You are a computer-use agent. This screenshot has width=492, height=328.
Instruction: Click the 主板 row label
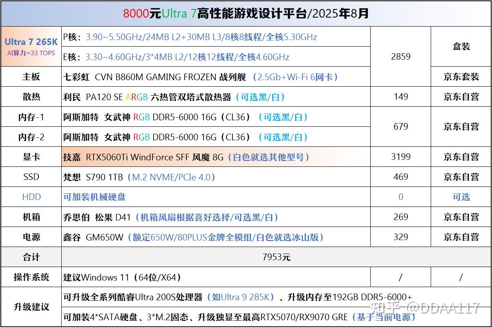(31, 76)
